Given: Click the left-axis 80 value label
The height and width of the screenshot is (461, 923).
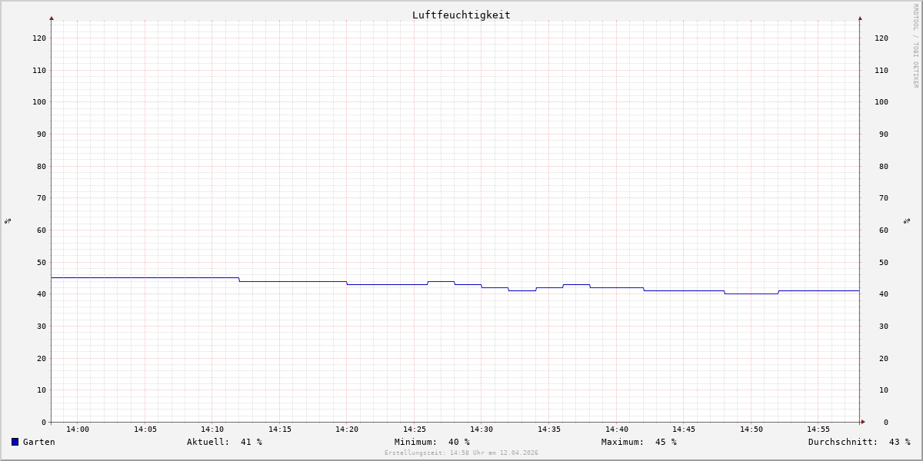Looking at the screenshot, I should (42, 166).
